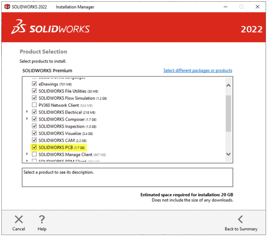The height and width of the screenshot is (236, 267).
Task: Uncheck the eDrawings checkbox
Action: point(34,84)
